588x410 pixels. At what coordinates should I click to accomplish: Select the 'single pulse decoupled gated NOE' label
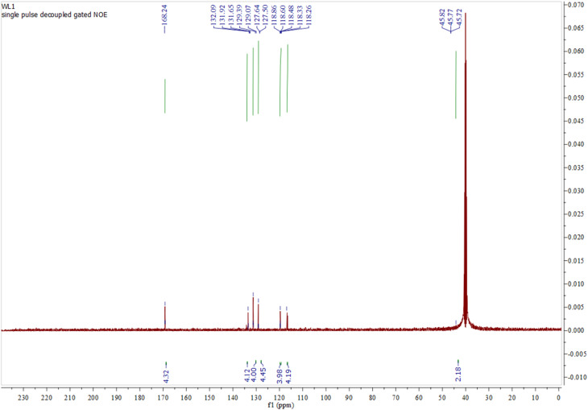tap(55, 15)
